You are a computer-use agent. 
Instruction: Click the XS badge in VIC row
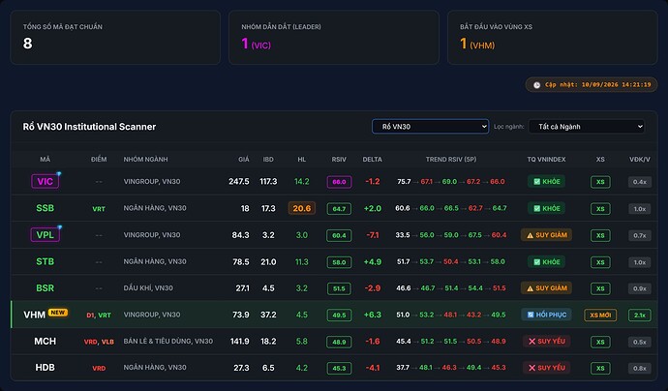(600, 182)
